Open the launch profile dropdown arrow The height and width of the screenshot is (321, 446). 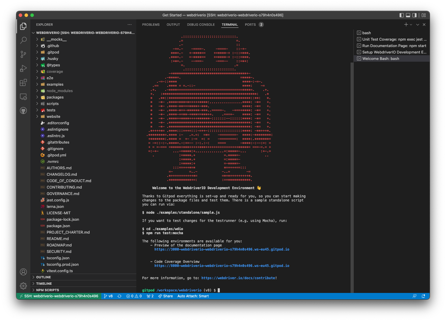pos(411,25)
